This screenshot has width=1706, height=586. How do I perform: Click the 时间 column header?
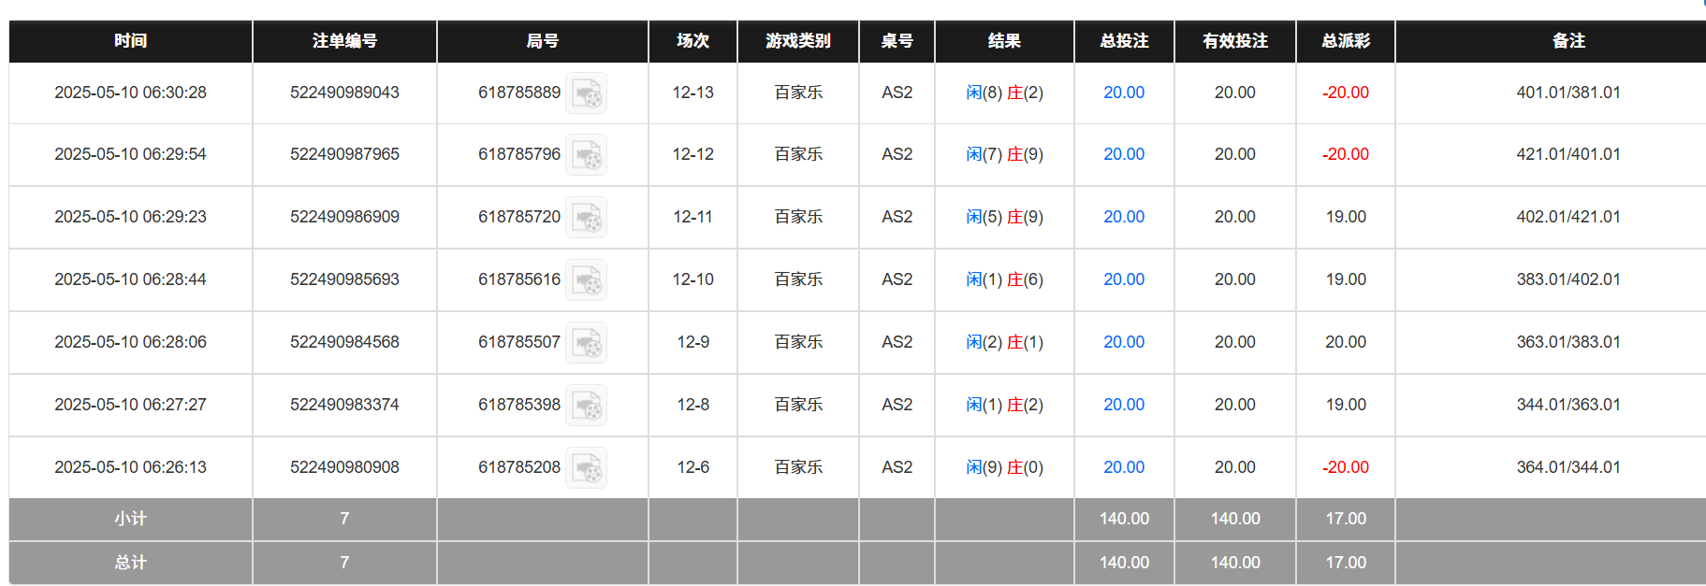(x=130, y=41)
